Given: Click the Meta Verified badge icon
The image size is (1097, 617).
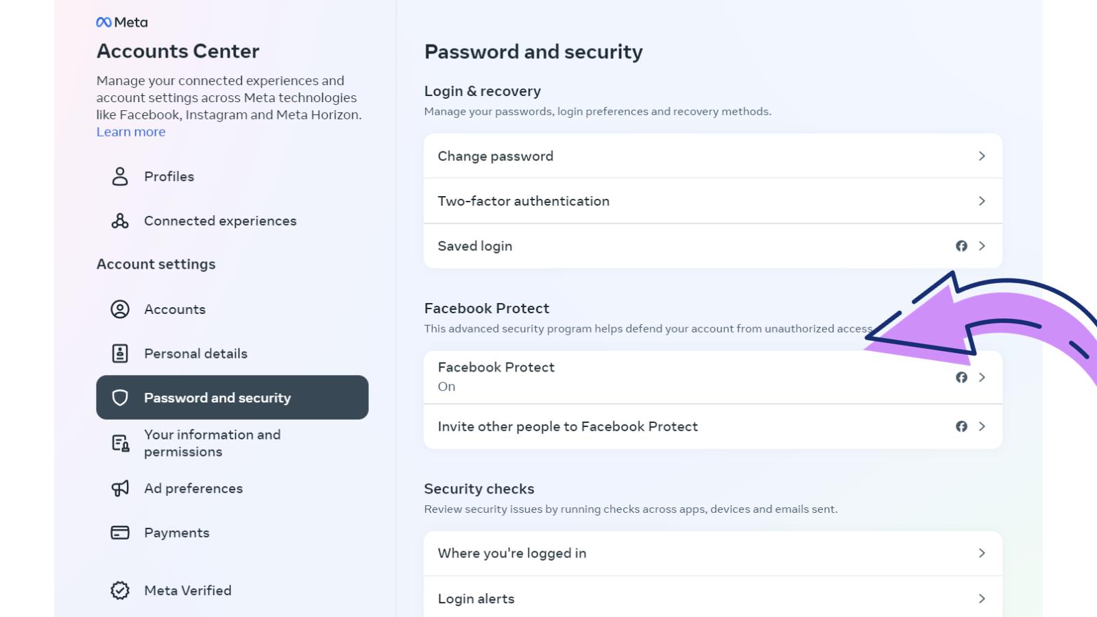Looking at the screenshot, I should coord(120,590).
